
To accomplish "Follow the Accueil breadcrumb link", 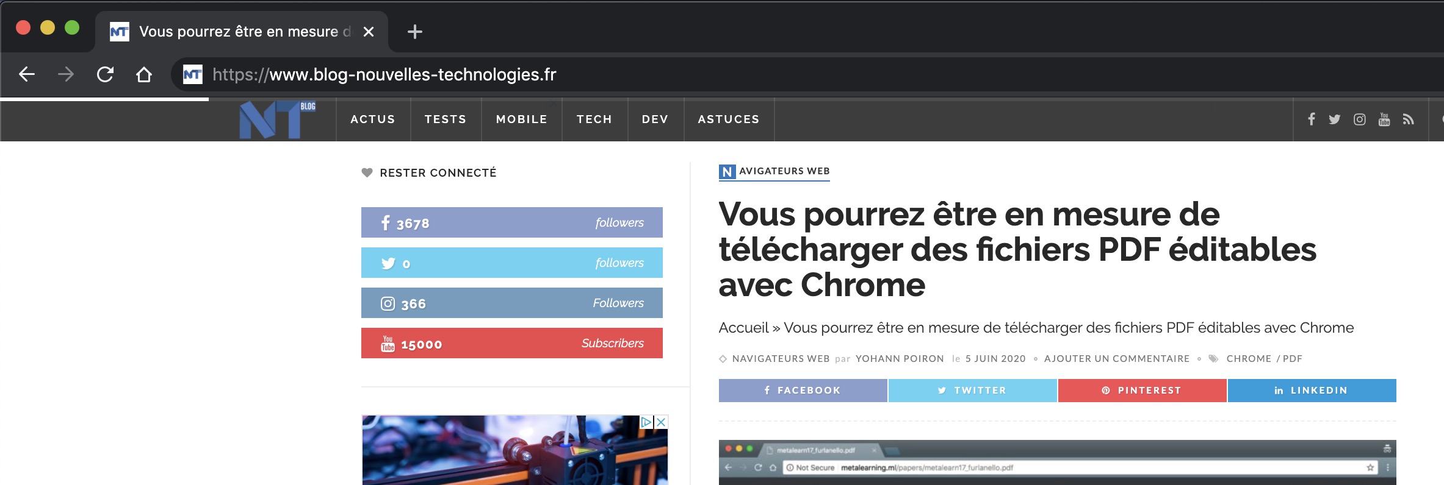I will coord(743,328).
